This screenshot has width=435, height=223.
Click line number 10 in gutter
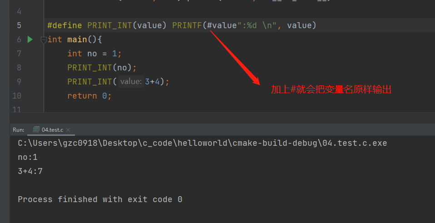pos(17,96)
